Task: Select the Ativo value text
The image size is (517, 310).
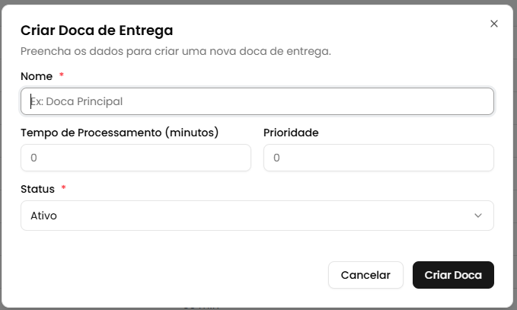Action: pyautogui.click(x=43, y=216)
